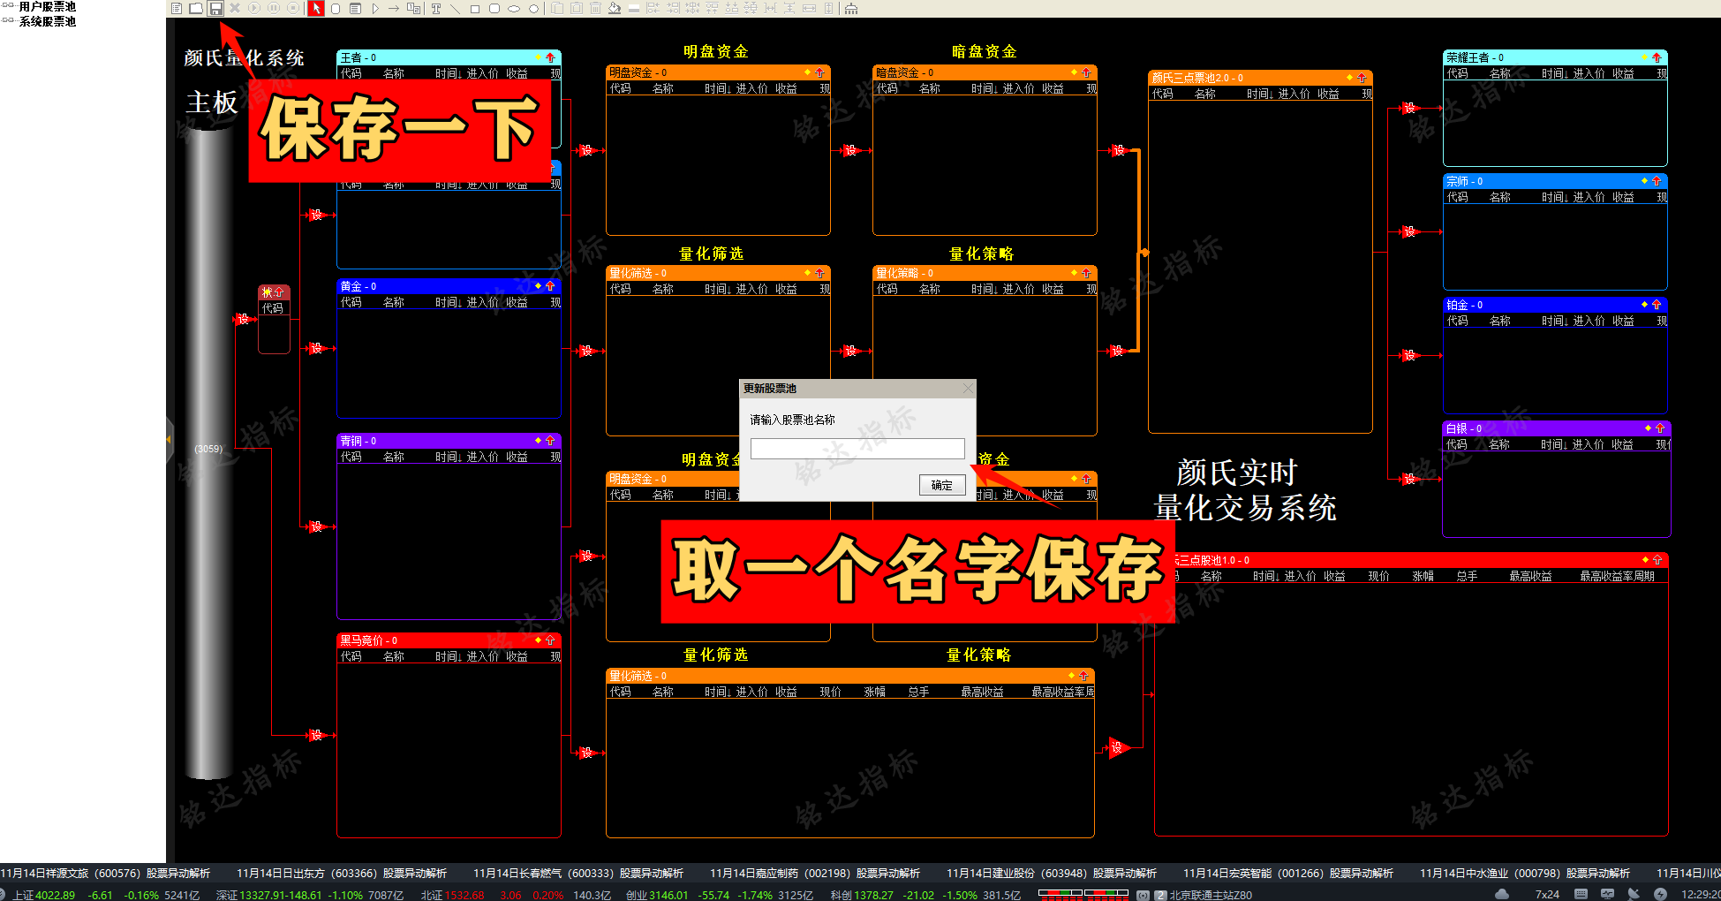Screen dimensions: 1721x901
Task: Click the stock pool name input field
Action: 857,449
